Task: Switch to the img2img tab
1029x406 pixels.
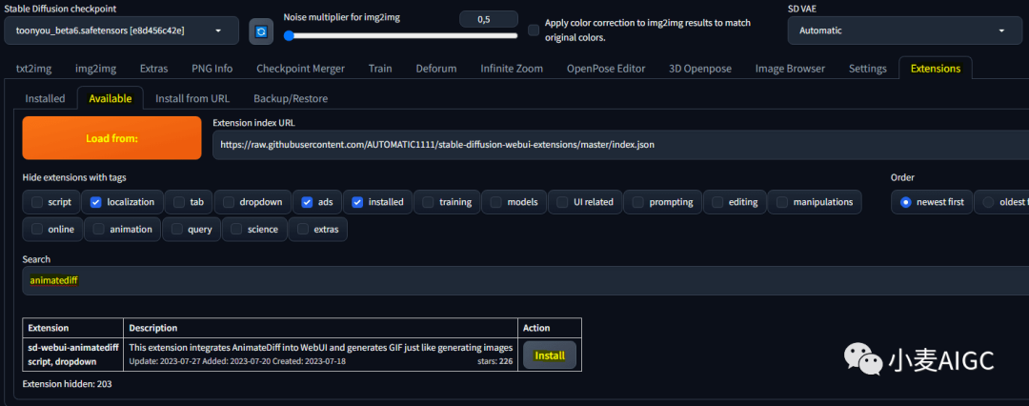Action: 96,69
